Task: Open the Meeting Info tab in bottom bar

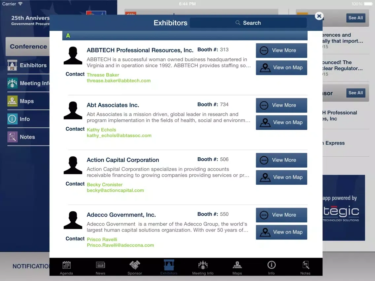Action: tap(203, 267)
